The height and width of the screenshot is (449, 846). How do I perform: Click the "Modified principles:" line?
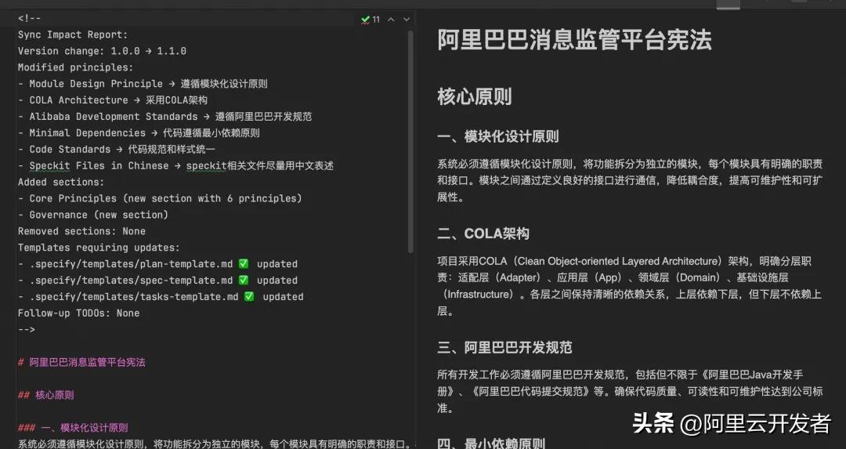click(x=75, y=67)
